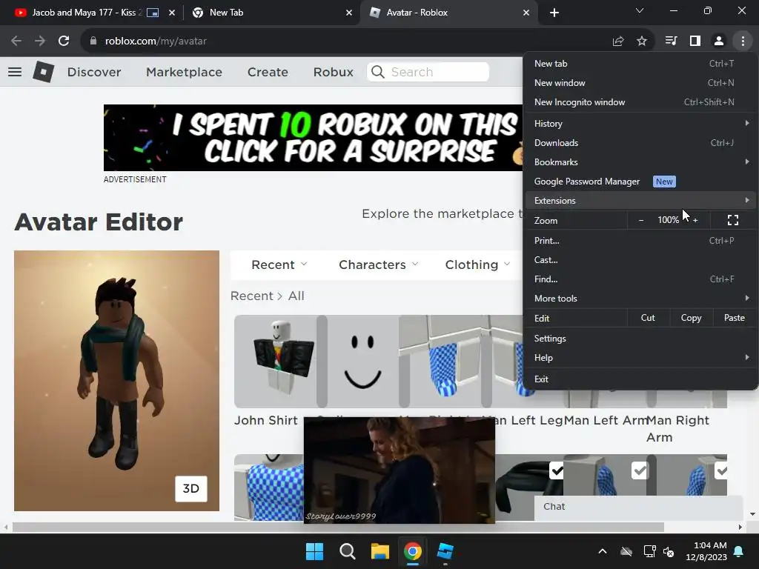
Task: Toggle avatar preview 3D button
Action: (x=190, y=488)
